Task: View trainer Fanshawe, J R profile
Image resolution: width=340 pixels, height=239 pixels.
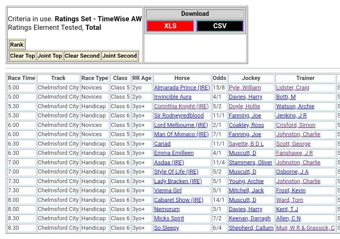Action: pos(294,153)
